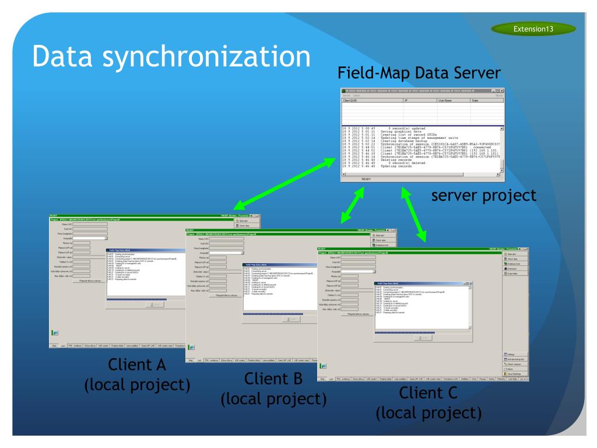597x448 pixels.
Task: Click dialog button below progress bar, Client C
Action: 423,338
